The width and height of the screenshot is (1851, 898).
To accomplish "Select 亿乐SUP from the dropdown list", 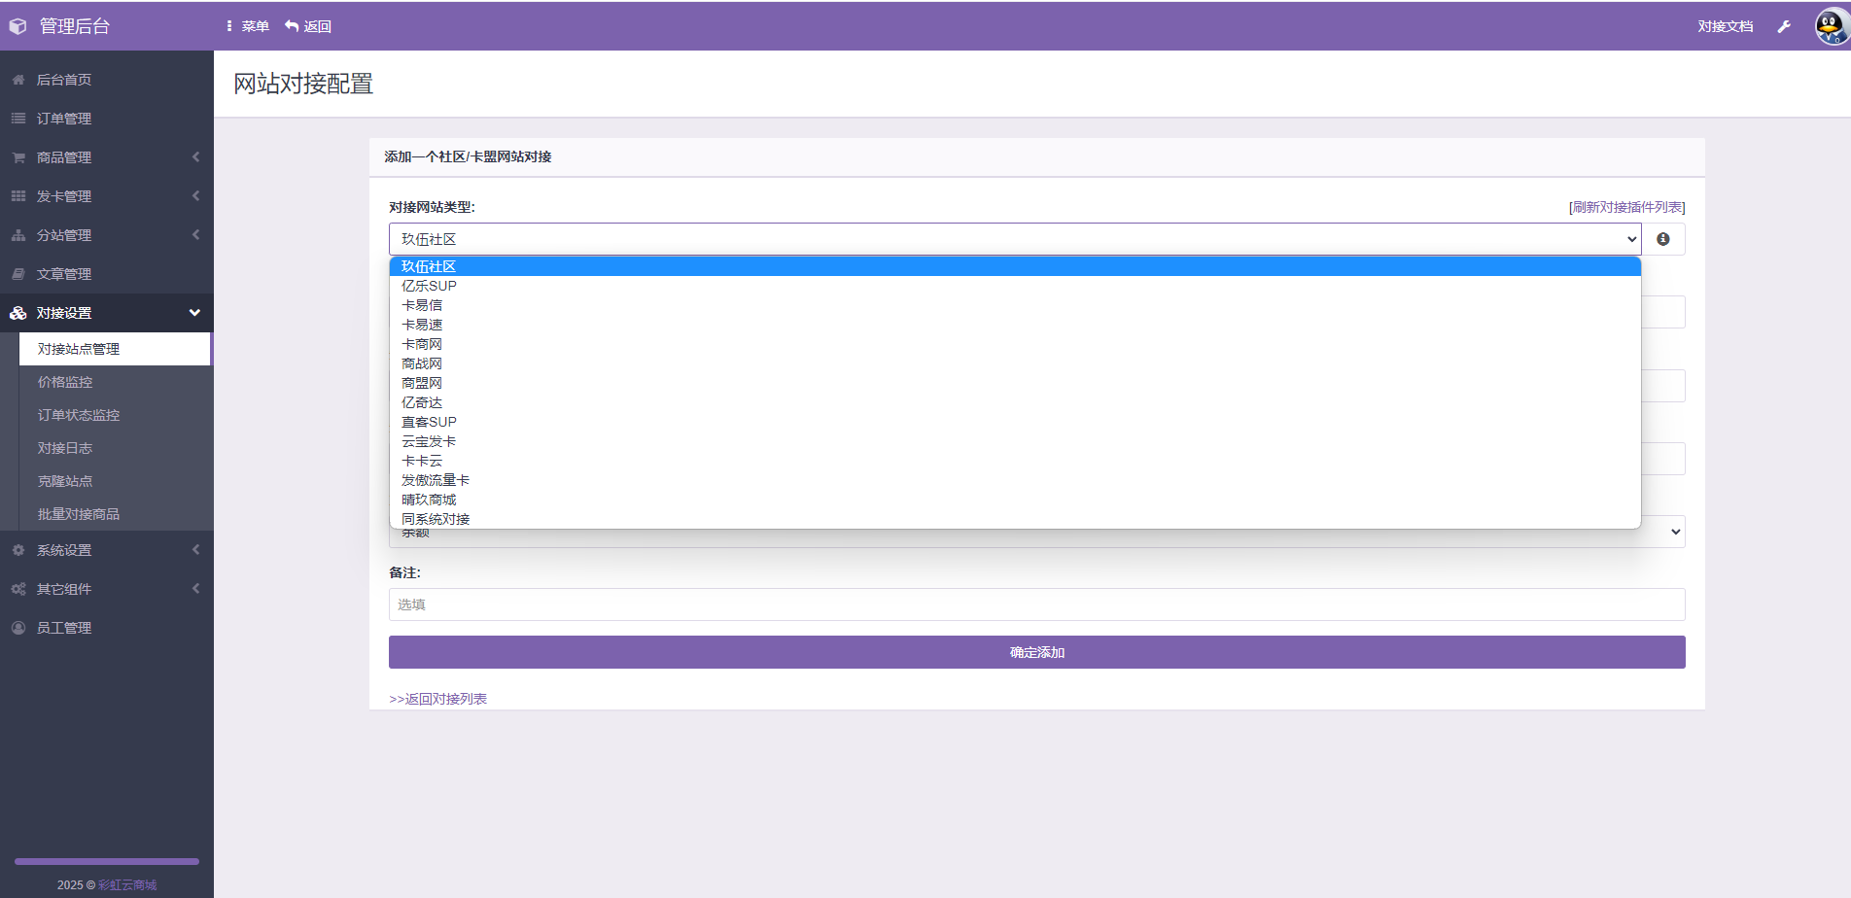I will [429, 286].
